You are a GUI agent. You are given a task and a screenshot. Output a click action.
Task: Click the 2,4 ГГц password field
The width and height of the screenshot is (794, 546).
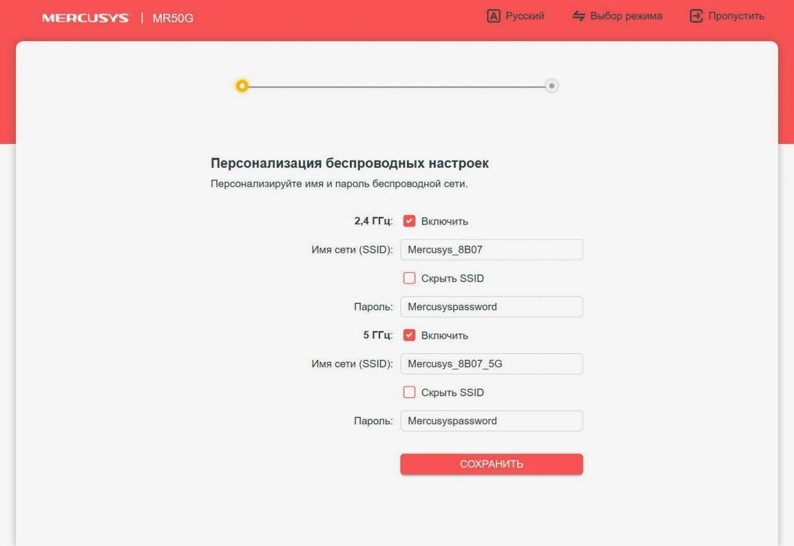point(491,307)
